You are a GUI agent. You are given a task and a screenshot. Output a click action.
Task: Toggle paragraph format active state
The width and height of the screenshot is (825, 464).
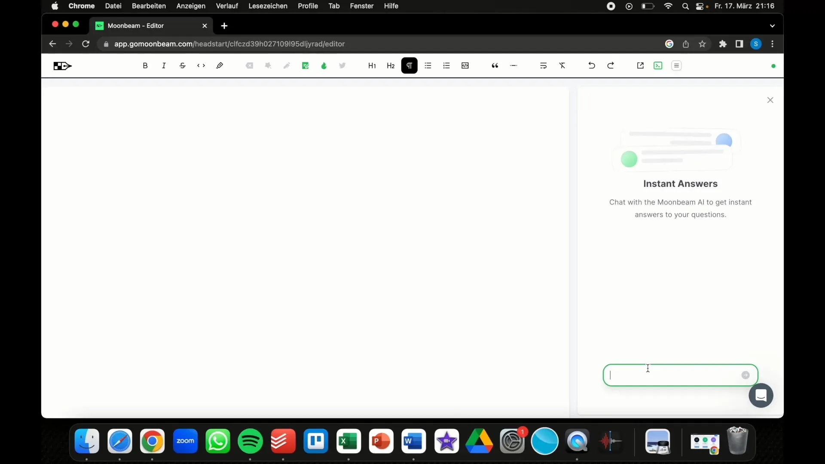click(409, 65)
